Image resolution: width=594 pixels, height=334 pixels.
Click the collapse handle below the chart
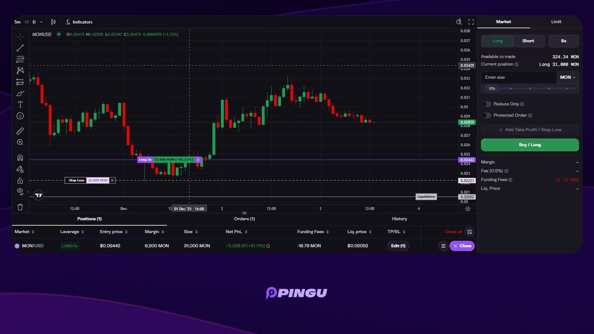pyautogui.click(x=245, y=213)
